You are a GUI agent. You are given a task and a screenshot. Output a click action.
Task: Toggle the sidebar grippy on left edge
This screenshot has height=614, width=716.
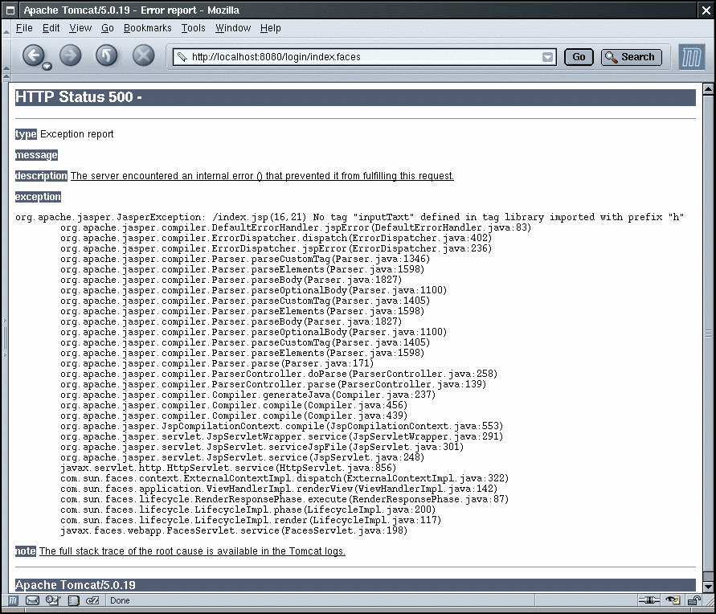[5, 338]
